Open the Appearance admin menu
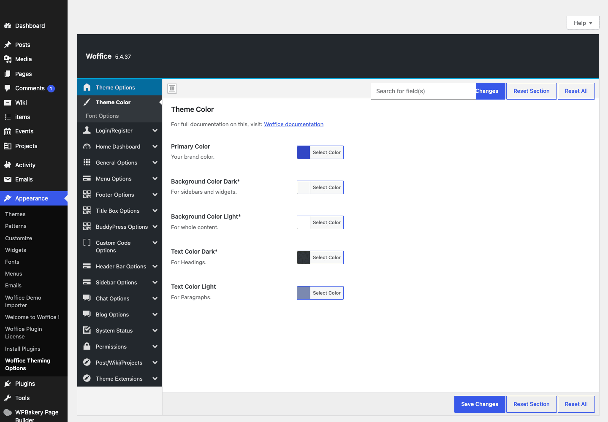The width and height of the screenshot is (608, 422). pos(34,198)
